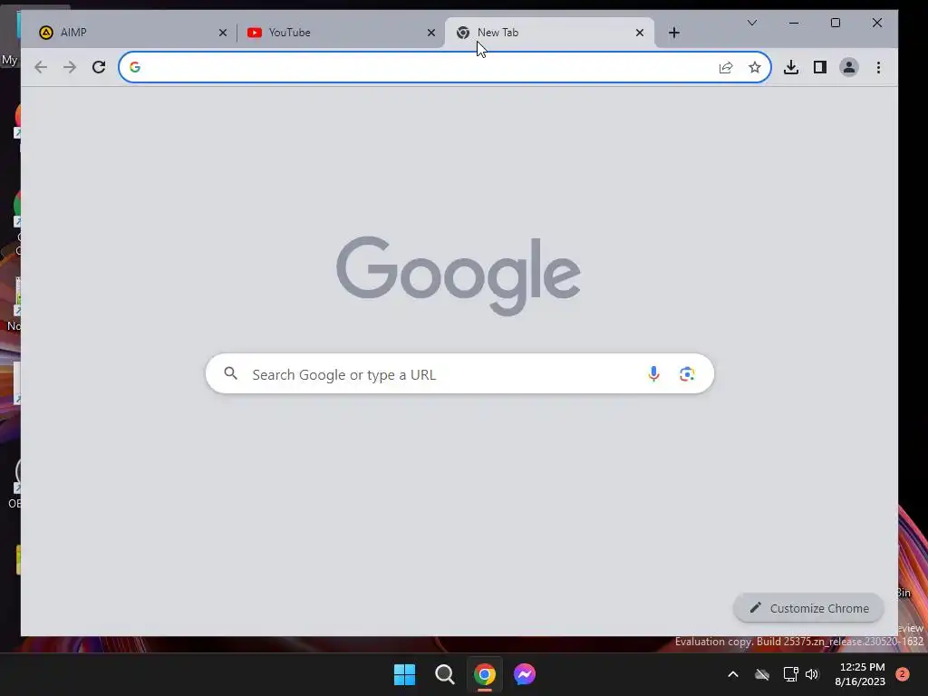Share this page icon in address bar
This screenshot has height=696, width=928.
tap(726, 67)
